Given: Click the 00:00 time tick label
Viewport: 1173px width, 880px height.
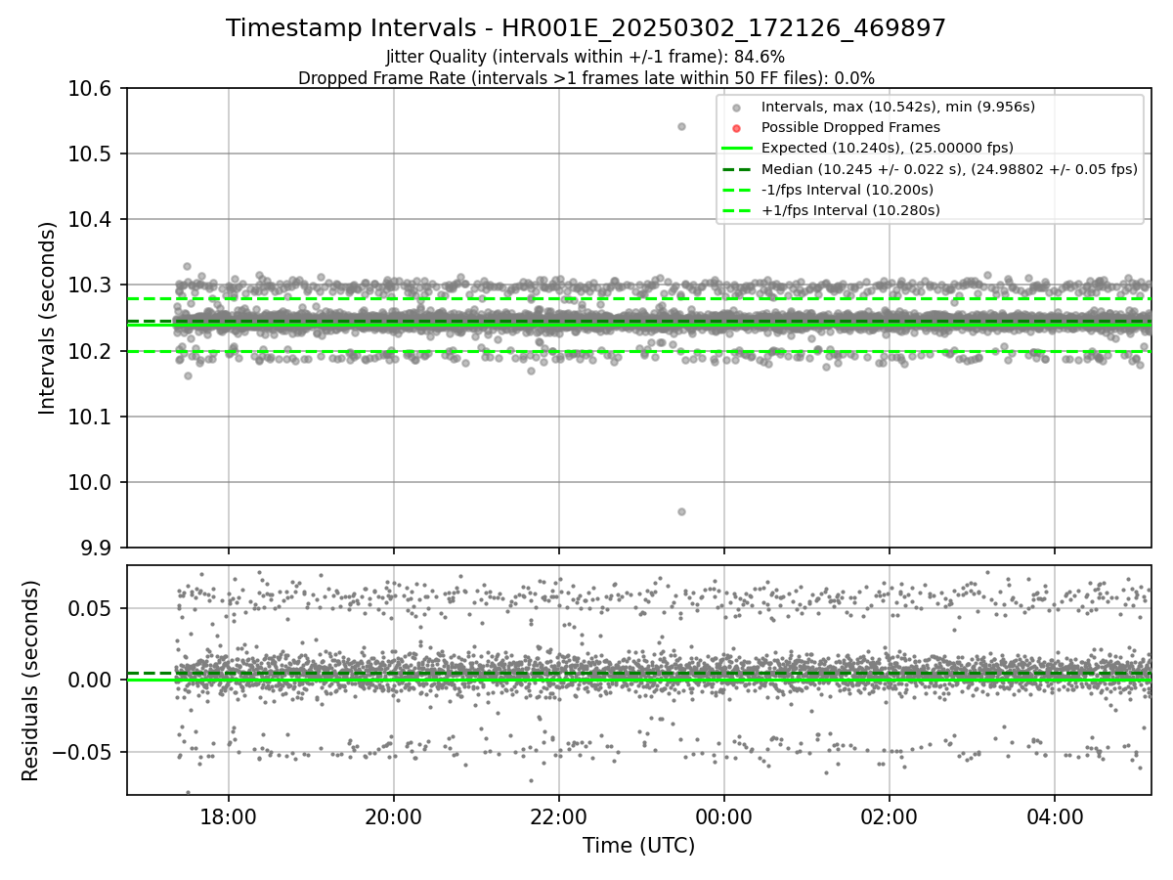Looking at the screenshot, I should (x=724, y=816).
